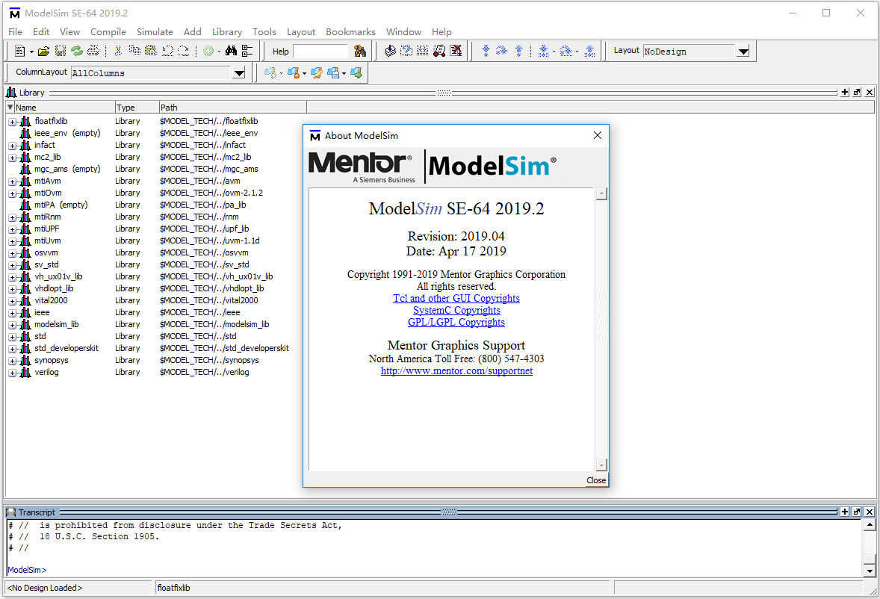Open the Bookmarks menu
This screenshot has width=880, height=599.
350,31
